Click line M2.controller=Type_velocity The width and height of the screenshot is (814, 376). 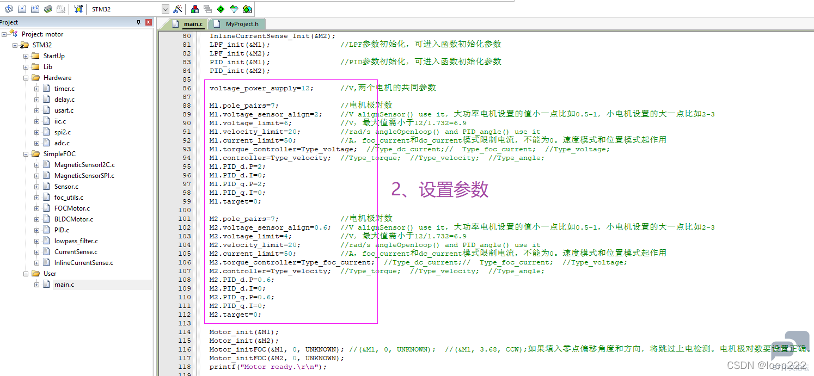[270, 271]
